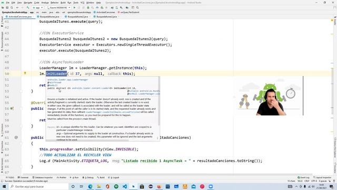The width and height of the screenshot is (337, 190).
Task: Click onQueryTextSubmit in the breadcrumb bar
Action: coord(128,12)
